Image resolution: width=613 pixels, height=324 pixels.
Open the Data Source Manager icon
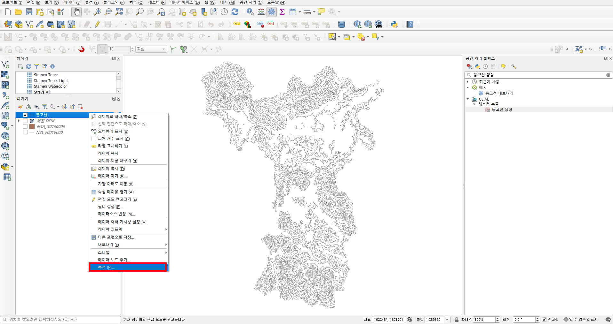pyautogui.click(x=8, y=24)
